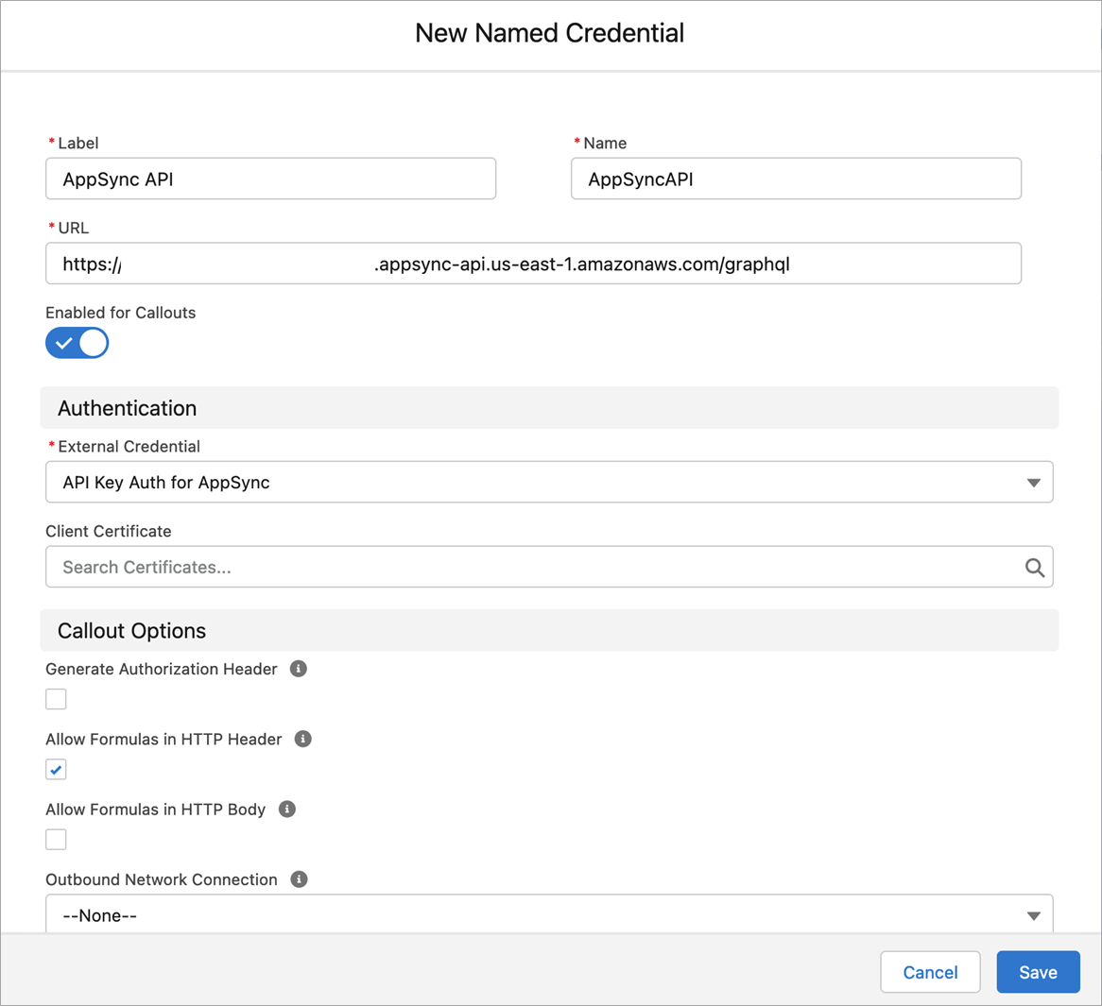Click the Allow Formulas in HTTP Header label
The width and height of the screenshot is (1102, 1006).
tap(164, 739)
